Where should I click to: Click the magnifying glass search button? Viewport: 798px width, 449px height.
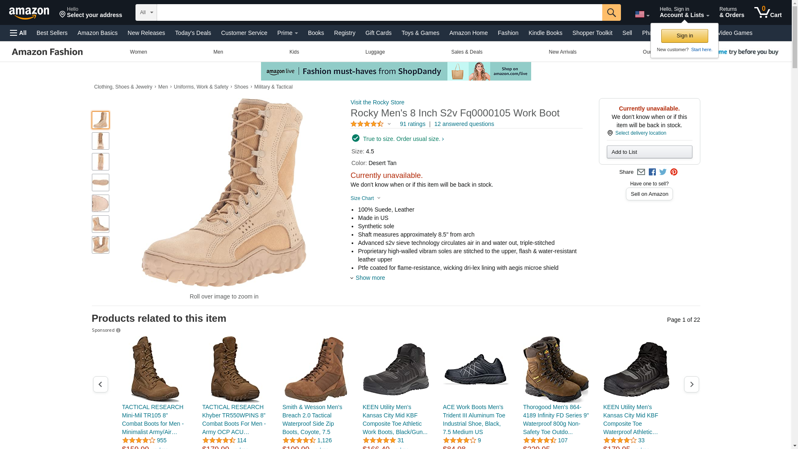tap(611, 12)
